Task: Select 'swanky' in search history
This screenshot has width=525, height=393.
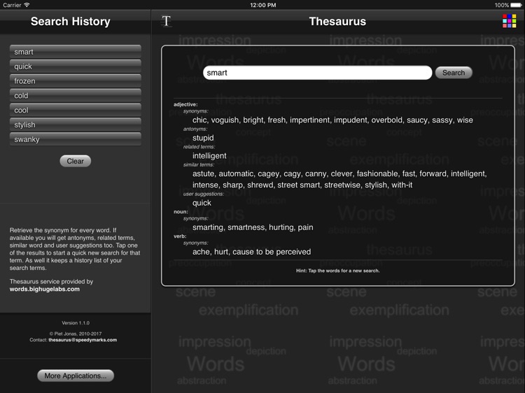Action: tap(76, 139)
